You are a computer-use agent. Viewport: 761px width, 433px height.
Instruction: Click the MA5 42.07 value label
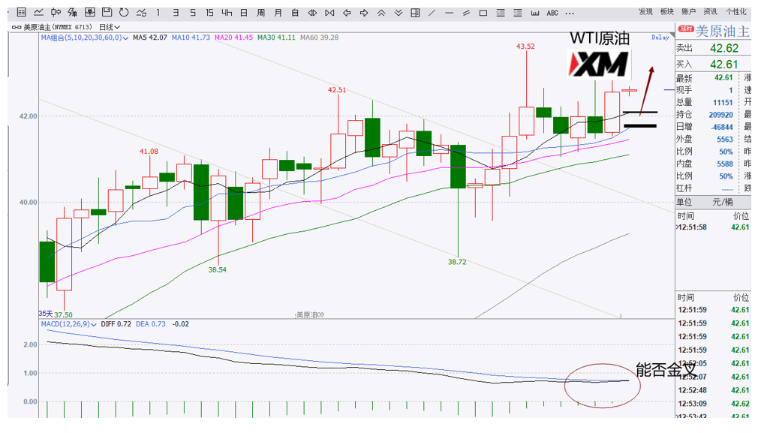click(150, 38)
